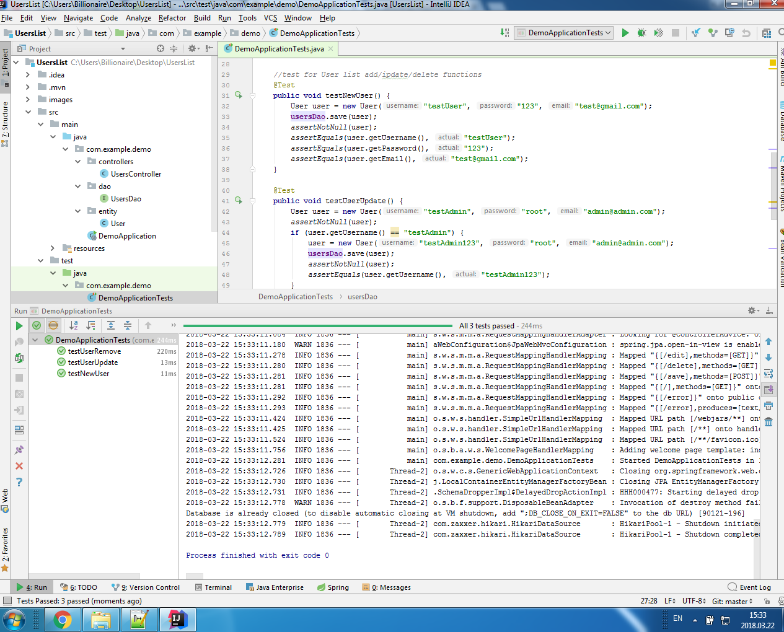Print console output with printer icon
Image resolution: width=784 pixels, height=632 pixels.
pos(769,406)
